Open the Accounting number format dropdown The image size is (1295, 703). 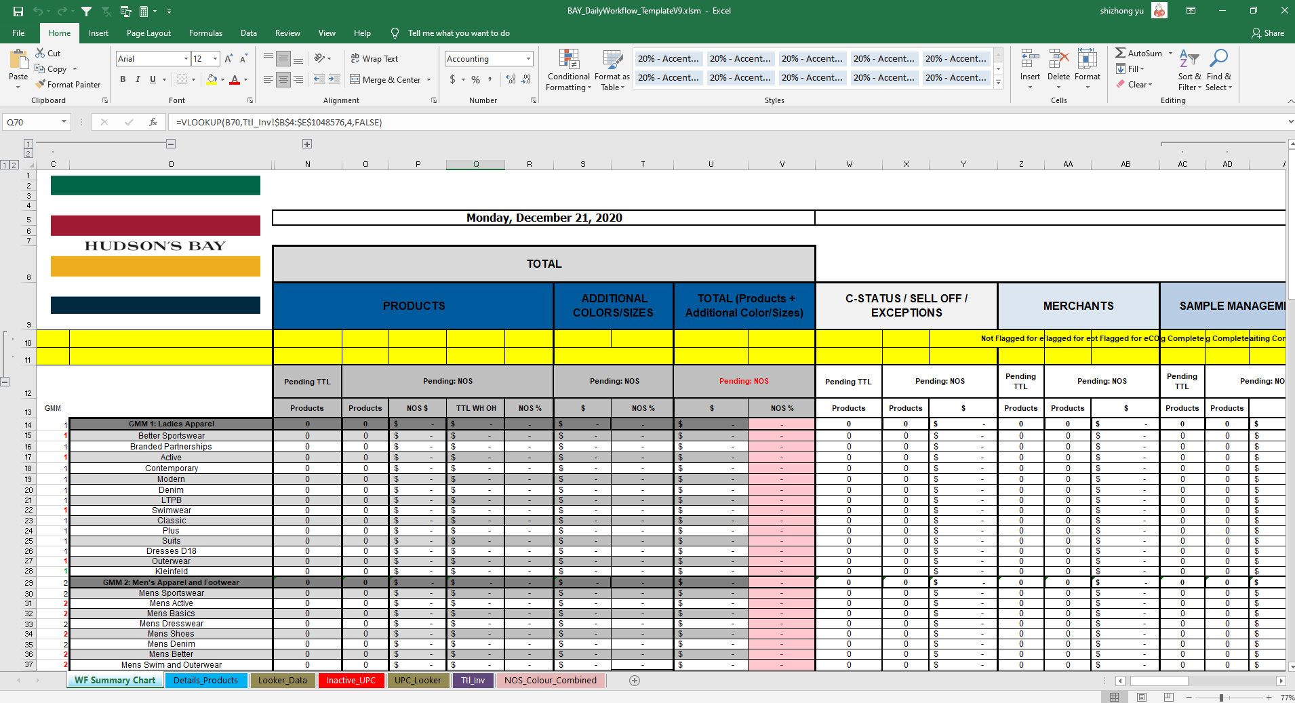coord(528,59)
